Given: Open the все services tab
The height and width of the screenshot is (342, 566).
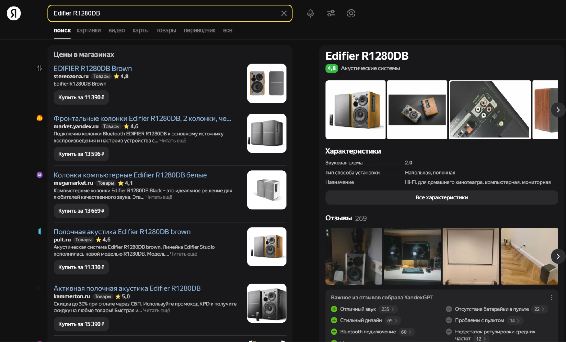Looking at the screenshot, I should 228,30.
